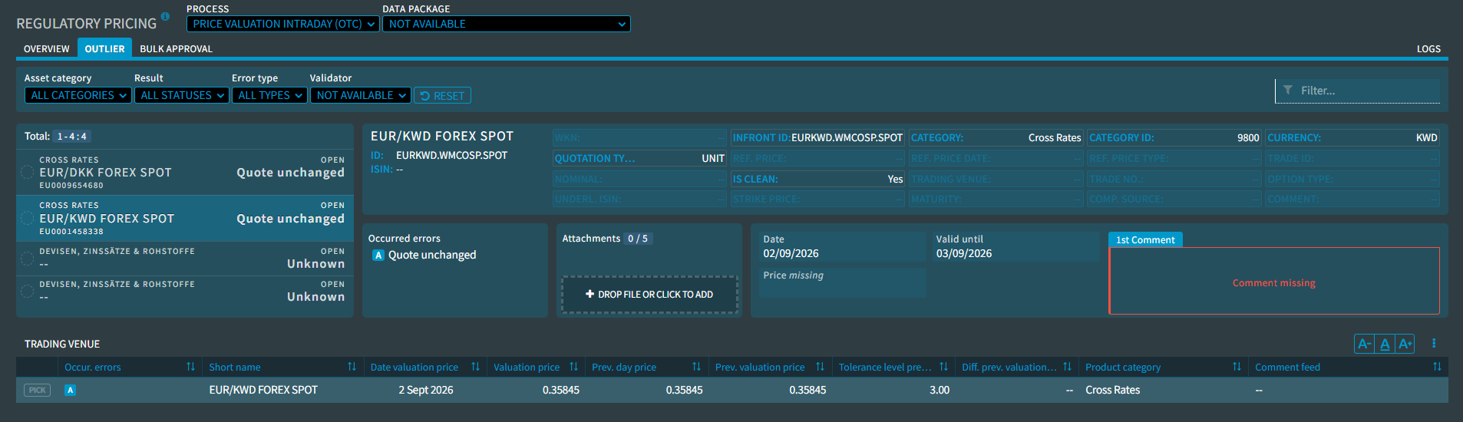
Task: Click the Quotation type value UNIT
Action: point(713,158)
